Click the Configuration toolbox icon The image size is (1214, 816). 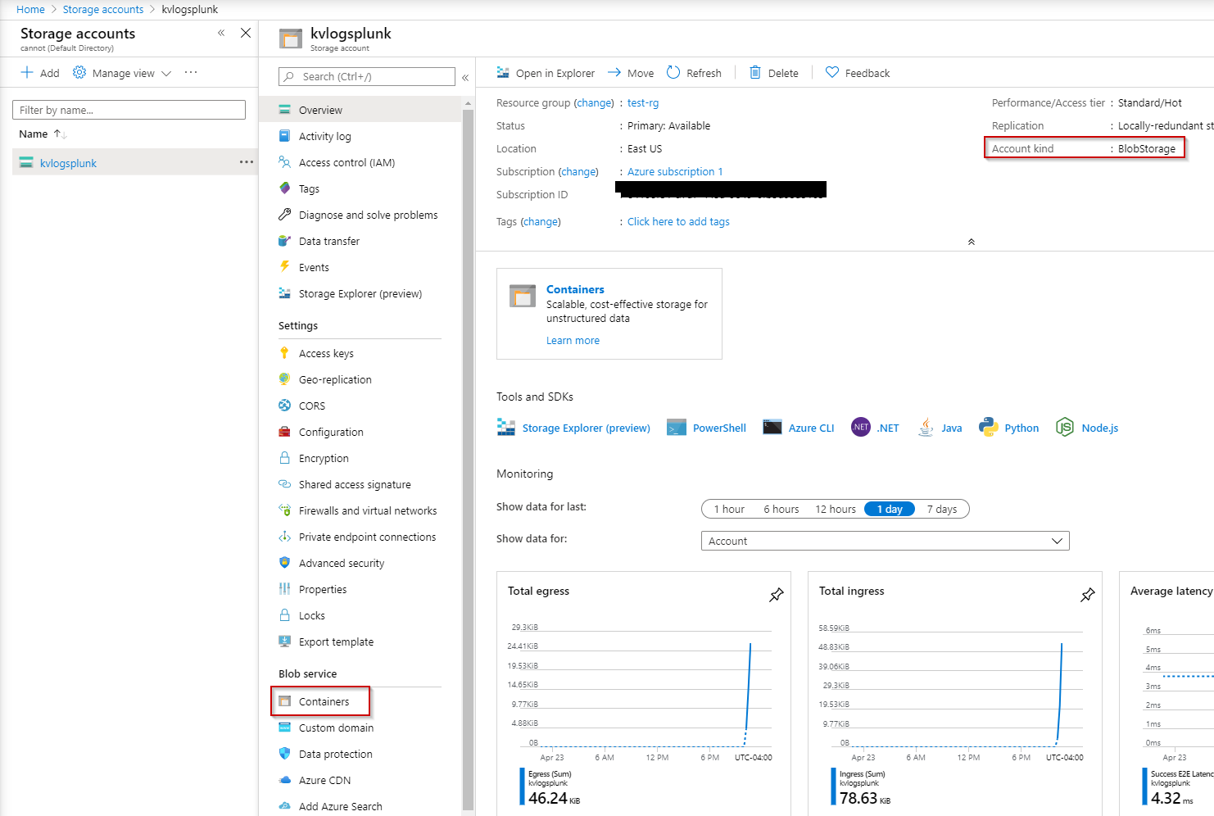coord(284,432)
